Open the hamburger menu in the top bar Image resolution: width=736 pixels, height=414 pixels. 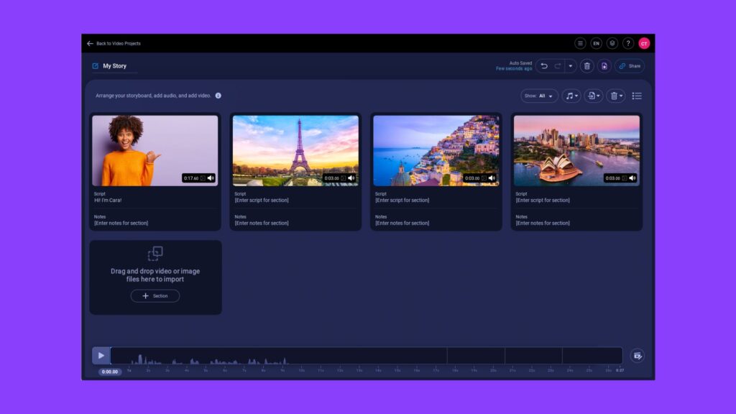pyautogui.click(x=580, y=43)
